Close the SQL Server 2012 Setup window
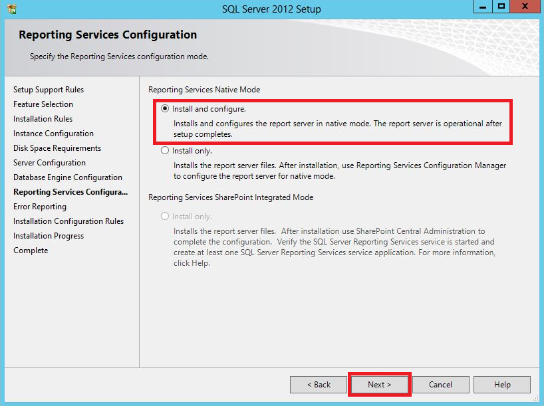Viewport: 544px width, 406px height. click(525, 7)
